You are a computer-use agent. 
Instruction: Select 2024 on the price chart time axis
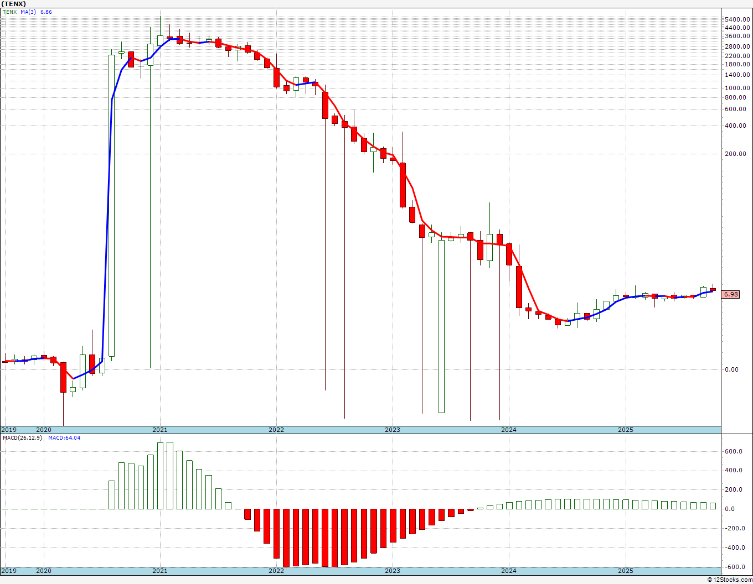(509, 430)
